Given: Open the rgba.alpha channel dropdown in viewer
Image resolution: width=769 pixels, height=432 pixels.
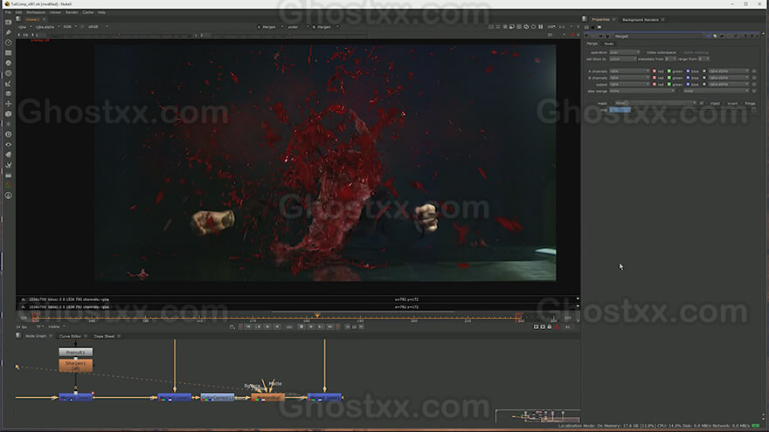Looking at the screenshot, I should click(x=47, y=27).
